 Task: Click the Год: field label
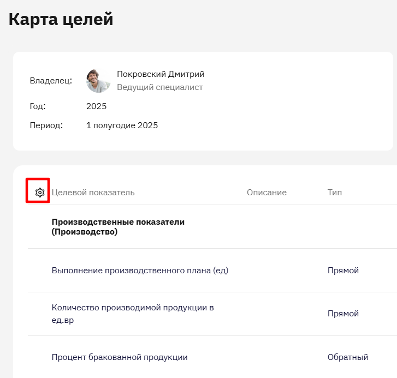[x=38, y=106]
